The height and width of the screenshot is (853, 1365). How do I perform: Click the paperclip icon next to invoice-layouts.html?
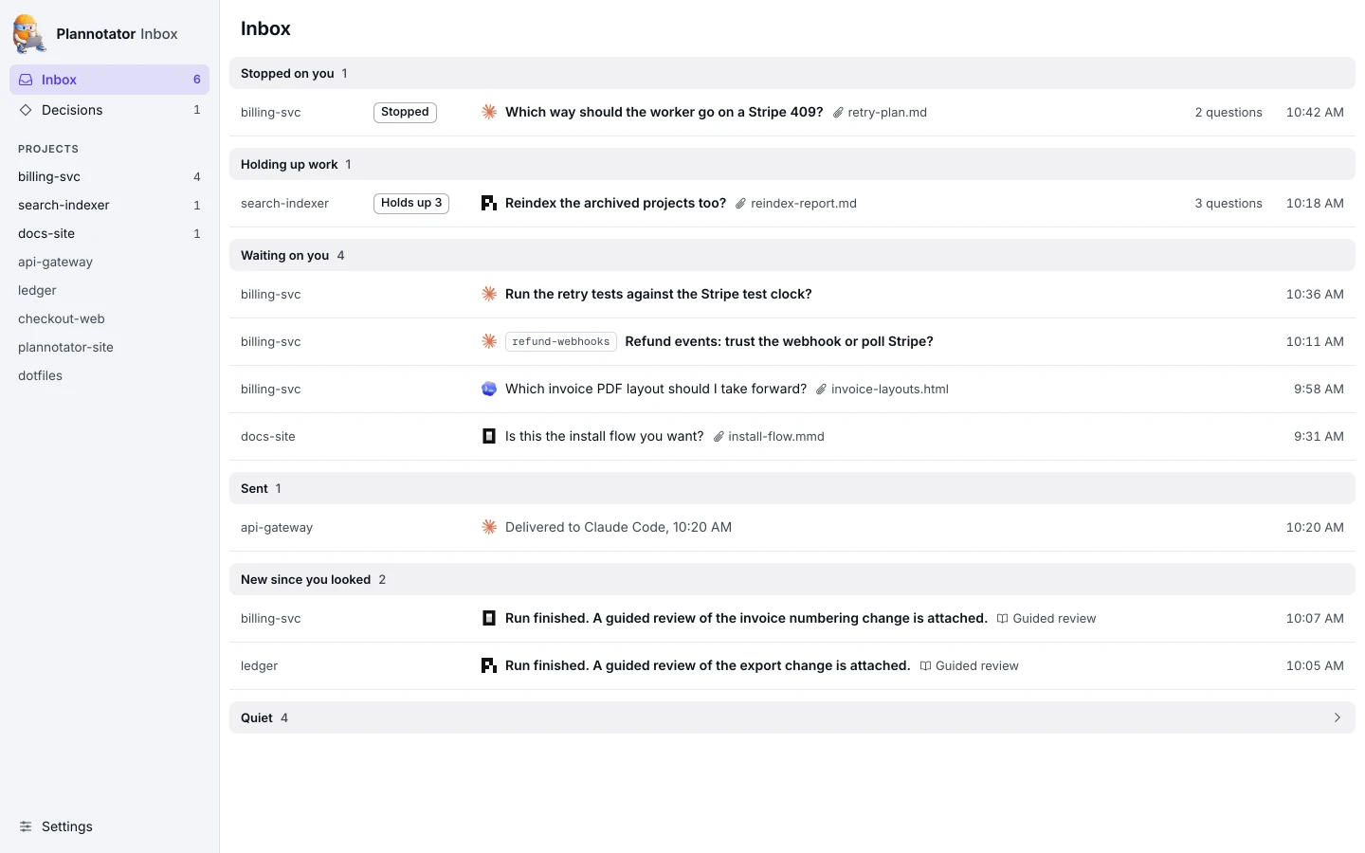pyautogui.click(x=822, y=390)
